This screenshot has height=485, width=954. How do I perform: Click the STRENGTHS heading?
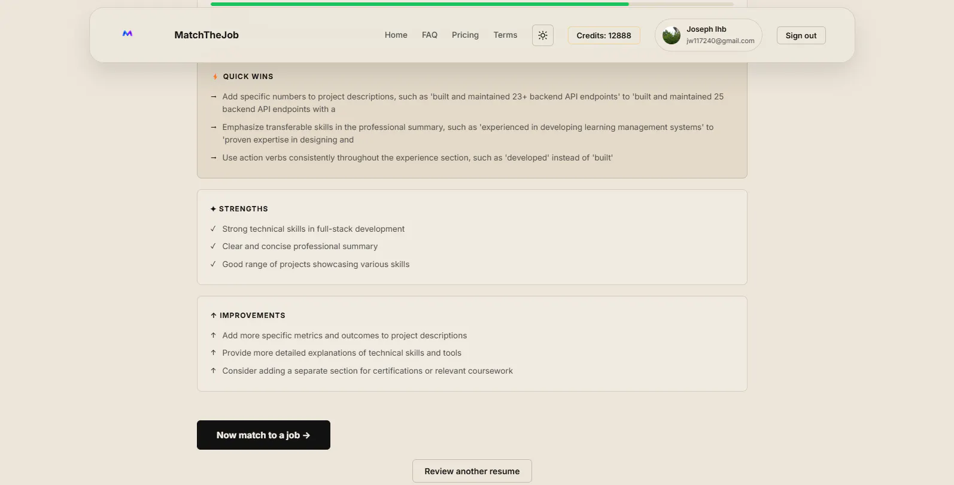point(244,209)
